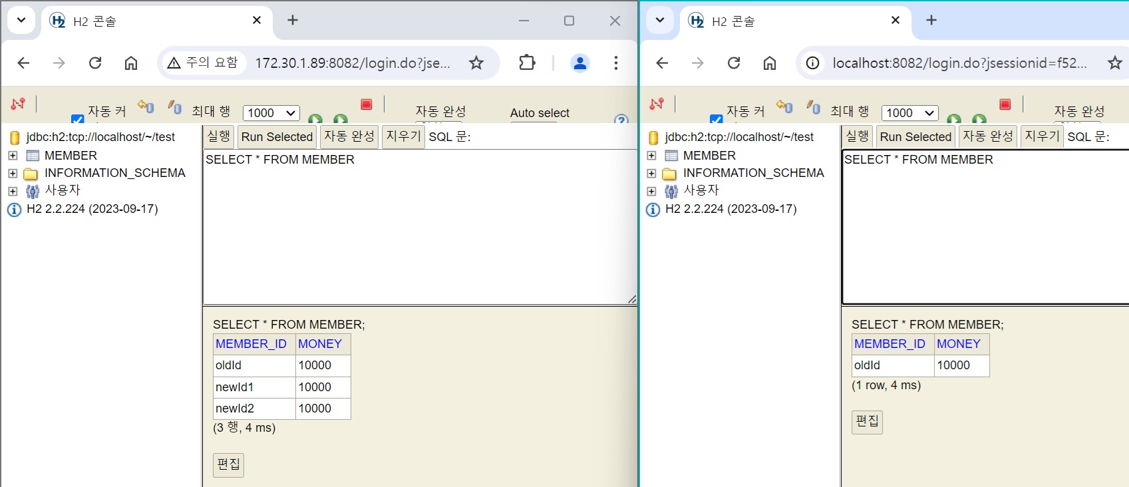Click Run Selected in the 172.30.1.89 window
This screenshot has height=487, width=1129.
point(277,136)
